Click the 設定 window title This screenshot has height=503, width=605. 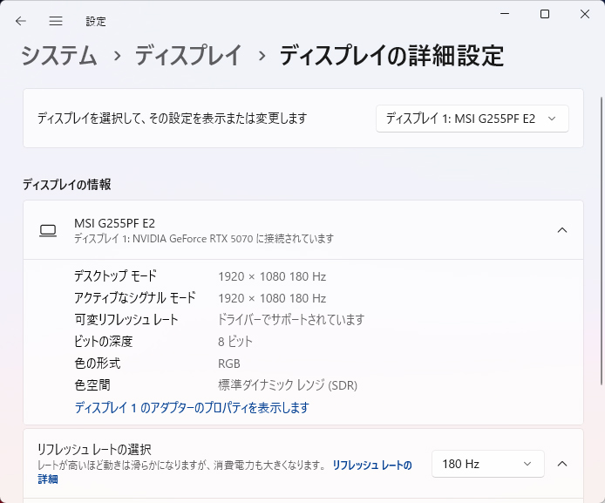96,21
